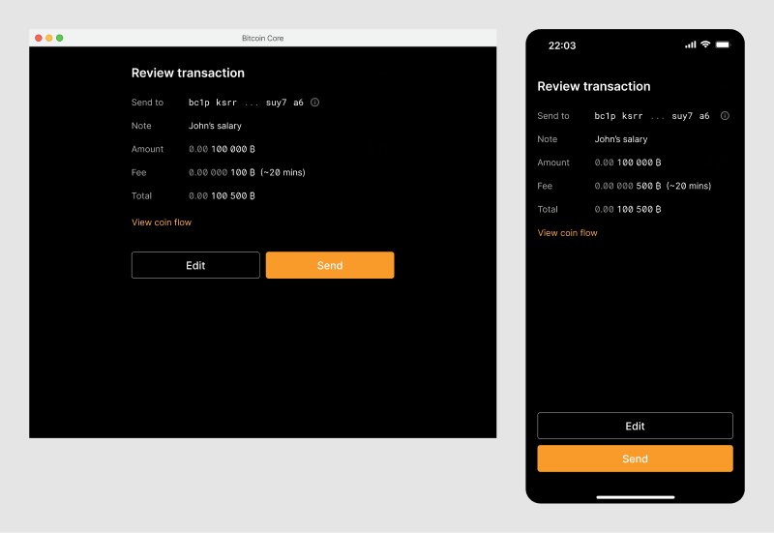
Task: Click the Amount value 0.00 100 000 in desktop window
Action: (222, 149)
